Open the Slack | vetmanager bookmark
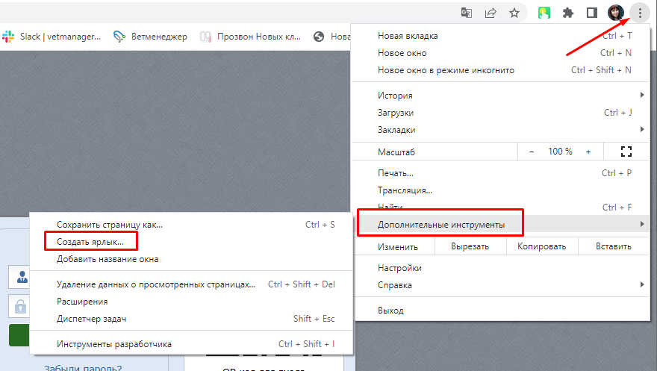This screenshot has height=371, width=657. tap(52, 37)
